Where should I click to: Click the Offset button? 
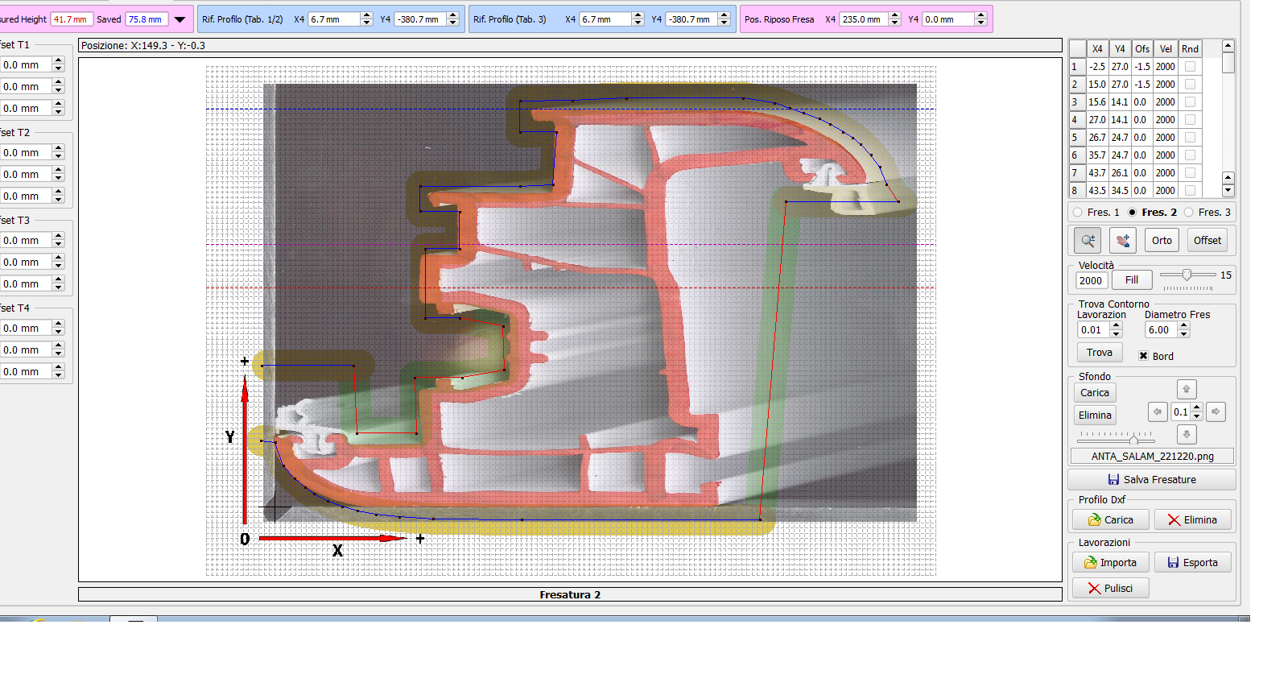pos(1207,240)
